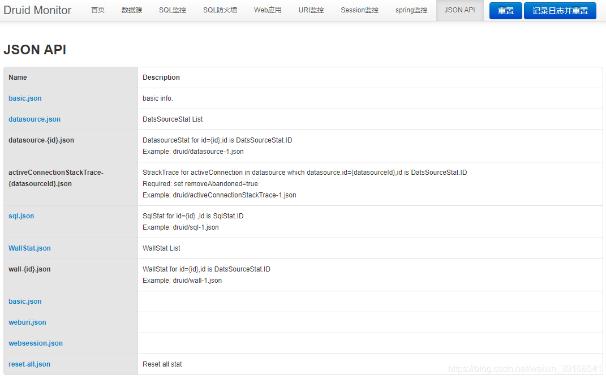Open the WallStat.json link
The image size is (606, 379).
29,248
